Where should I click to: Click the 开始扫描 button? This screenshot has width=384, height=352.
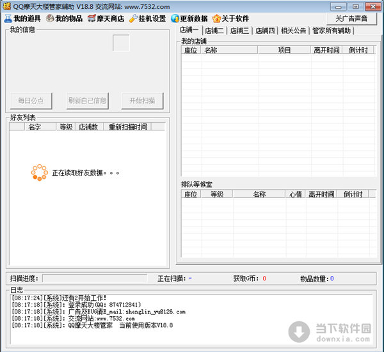[x=142, y=100]
